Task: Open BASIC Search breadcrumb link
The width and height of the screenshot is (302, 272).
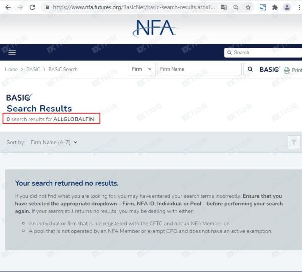Action: pos(63,69)
